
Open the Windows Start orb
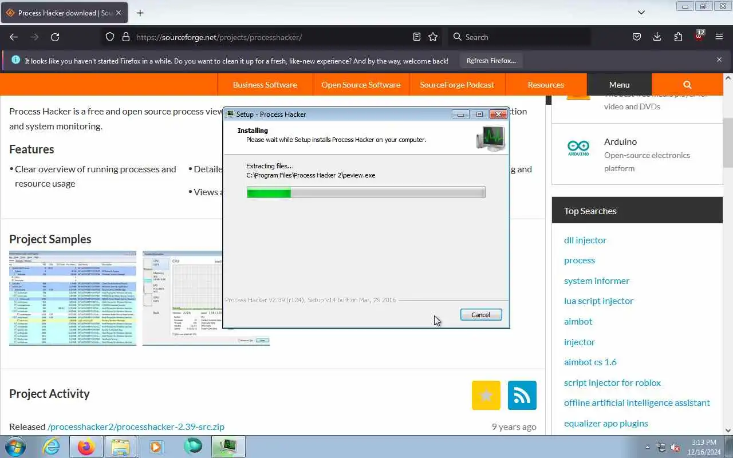[15, 447]
